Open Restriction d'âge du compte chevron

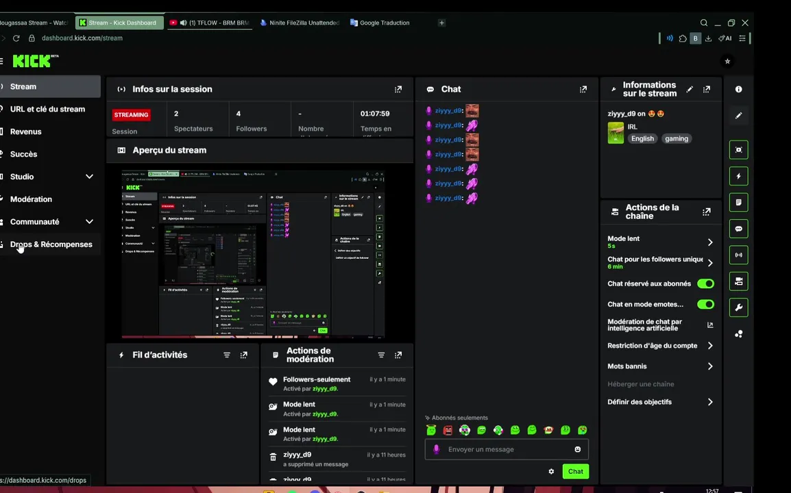point(710,346)
